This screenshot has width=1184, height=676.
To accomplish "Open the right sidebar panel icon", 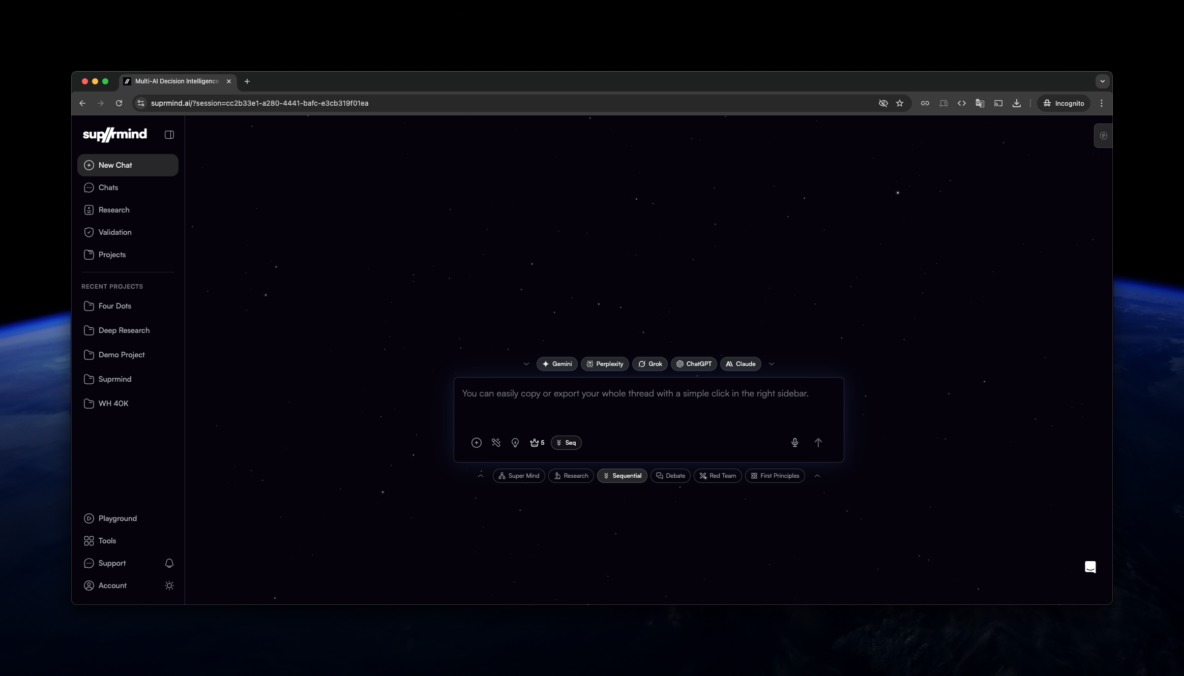I will click(1103, 136).
